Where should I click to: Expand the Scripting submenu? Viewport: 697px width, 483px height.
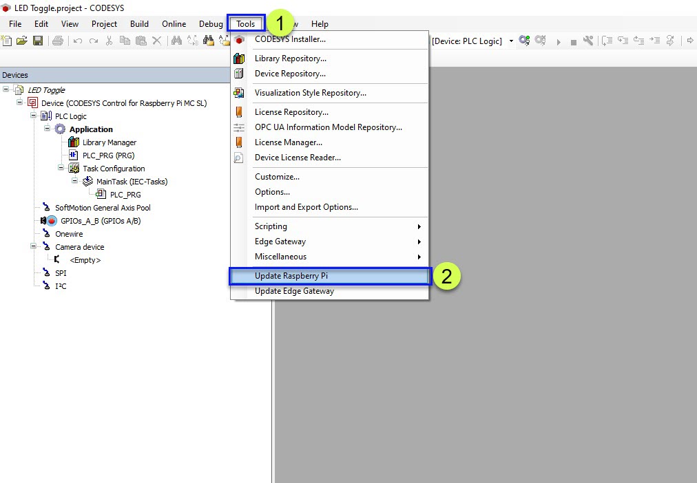pos(271,226)
